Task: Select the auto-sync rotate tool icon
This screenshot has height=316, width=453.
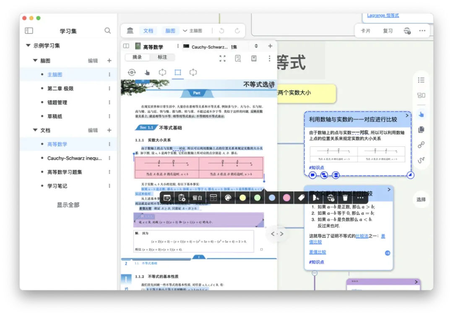Action: [132, 73]
